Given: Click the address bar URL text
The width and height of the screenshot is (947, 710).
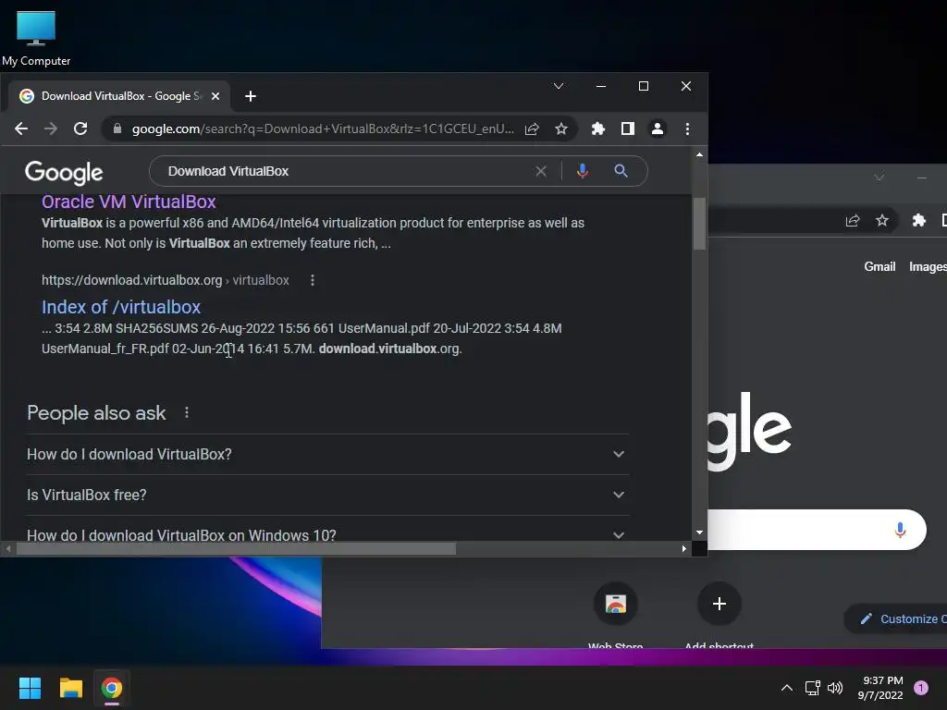Looking at the screenshot, I should [323, 129].
